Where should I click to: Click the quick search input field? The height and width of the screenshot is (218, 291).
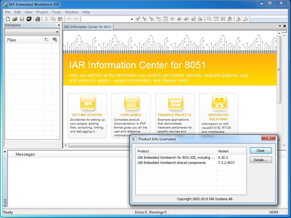[106, 19]
